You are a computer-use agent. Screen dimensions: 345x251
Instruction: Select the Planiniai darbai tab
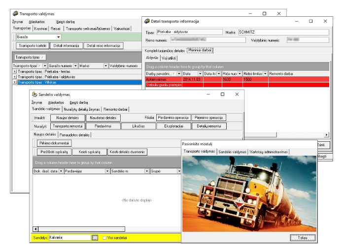point(200,50)
